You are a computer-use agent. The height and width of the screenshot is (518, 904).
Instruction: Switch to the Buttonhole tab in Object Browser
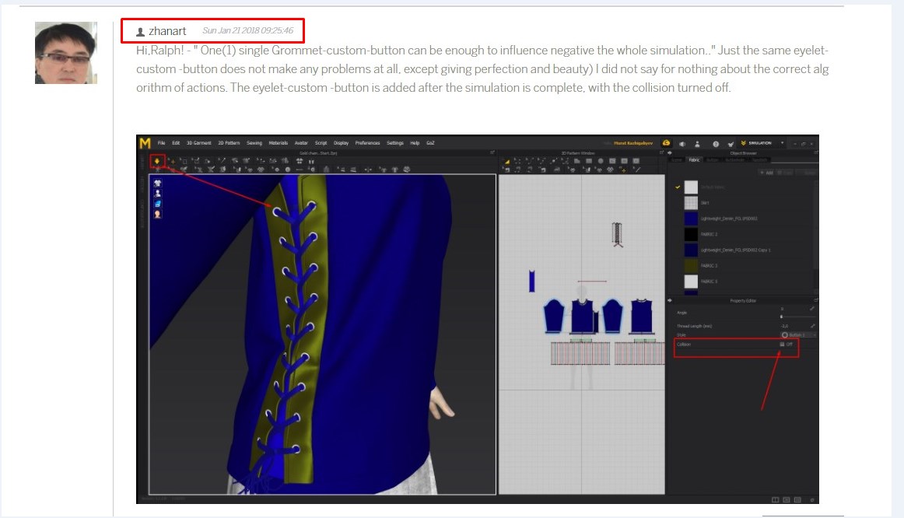pos(734,159)
